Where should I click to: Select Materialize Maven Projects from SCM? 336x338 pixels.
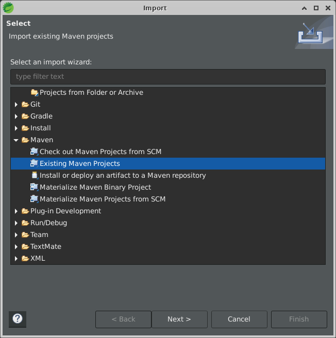pyautogui.click(x=103, y=199)
